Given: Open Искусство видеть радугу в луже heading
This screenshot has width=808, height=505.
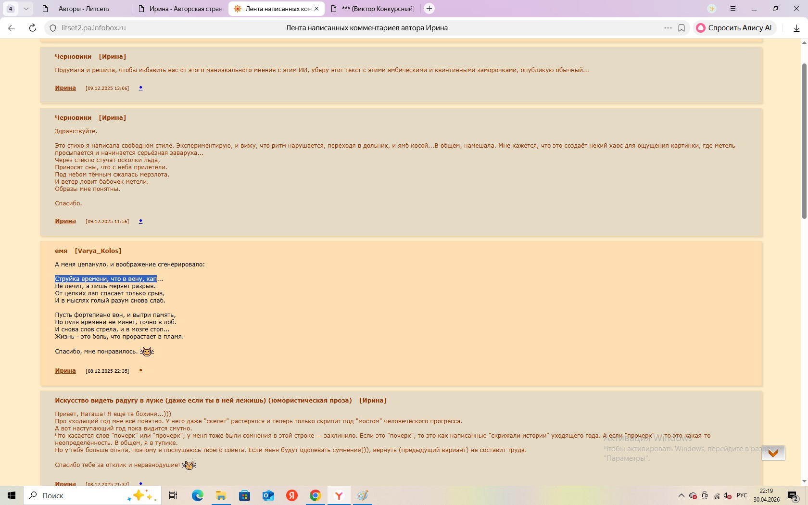Looking at the screenshot, I should tap(221, 400).
